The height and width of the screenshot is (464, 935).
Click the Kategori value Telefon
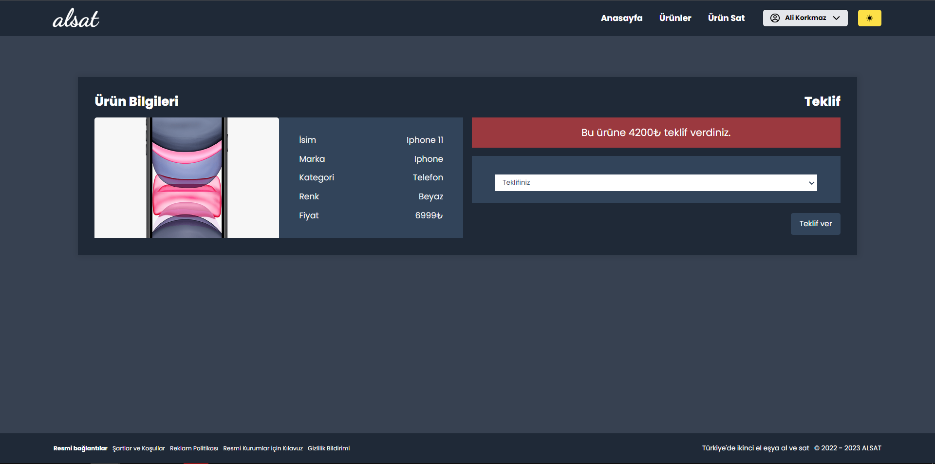pyautogui.click(x=428, y=177)
